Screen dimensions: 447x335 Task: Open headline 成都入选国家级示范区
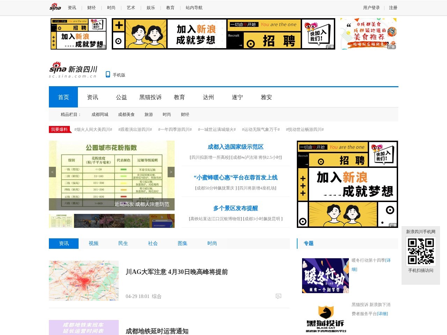coord(236,147)
